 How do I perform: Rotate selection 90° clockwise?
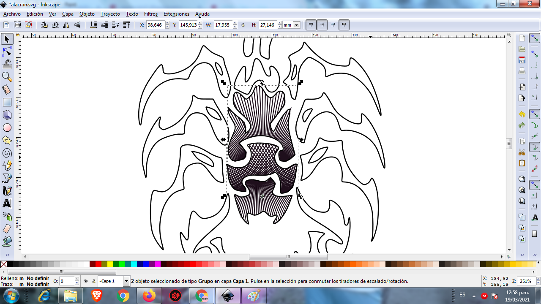55,25
